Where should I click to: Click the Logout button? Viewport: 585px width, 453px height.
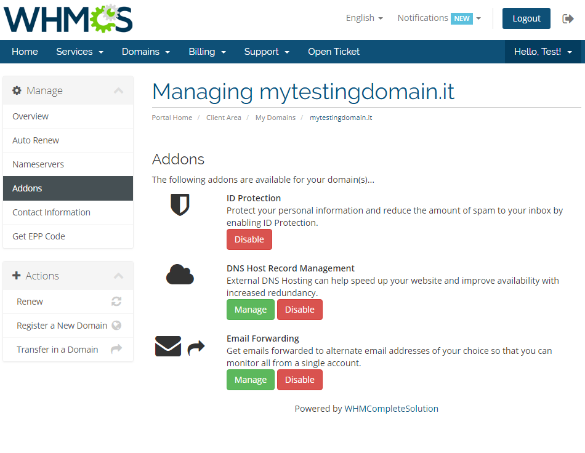point(526,18)
